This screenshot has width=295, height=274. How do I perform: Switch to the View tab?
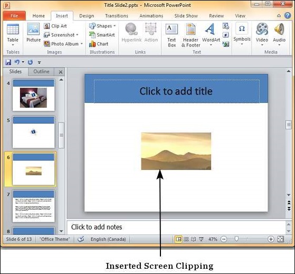click(240, 16)
